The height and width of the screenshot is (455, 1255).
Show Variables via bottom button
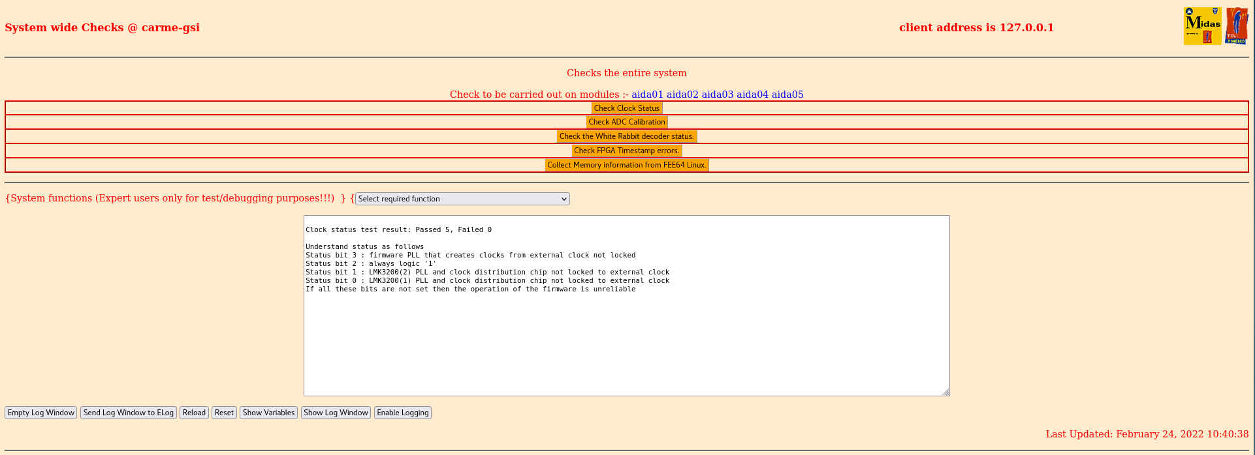click(x=268, y=413)
